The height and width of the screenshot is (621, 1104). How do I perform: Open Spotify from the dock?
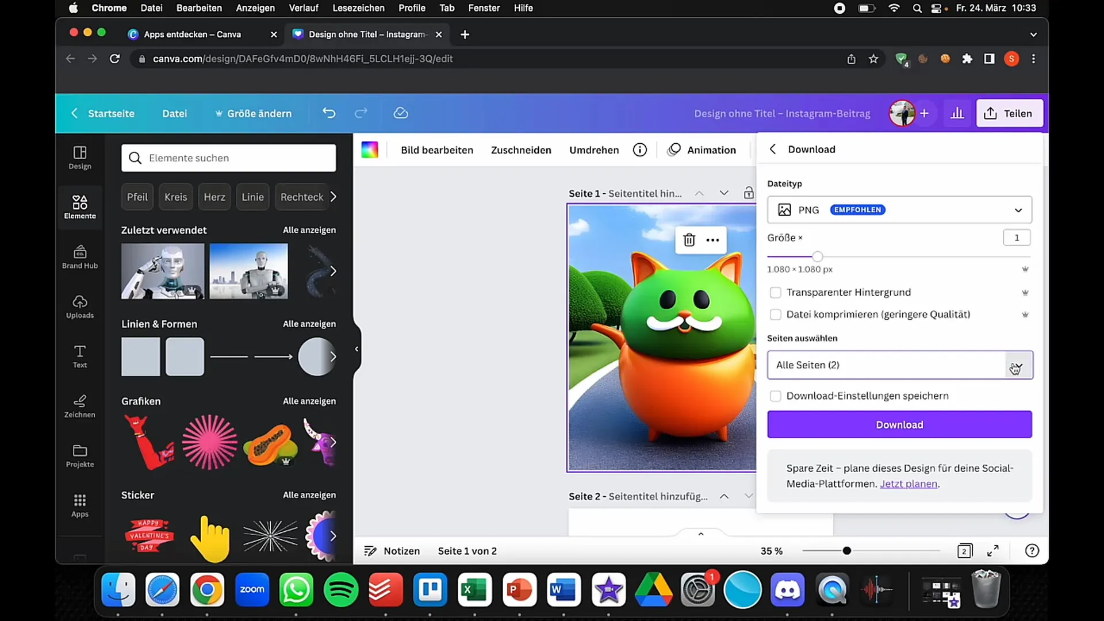(341, 590)
